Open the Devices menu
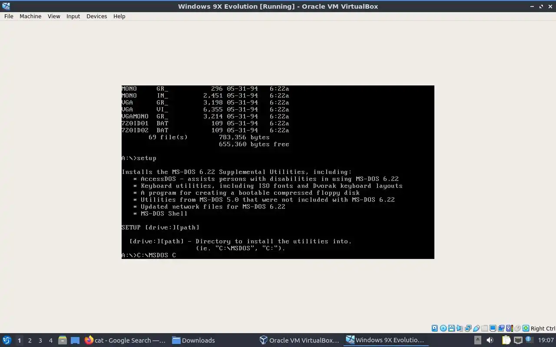Viewport: 556px width, 347px height. (96, 16)
